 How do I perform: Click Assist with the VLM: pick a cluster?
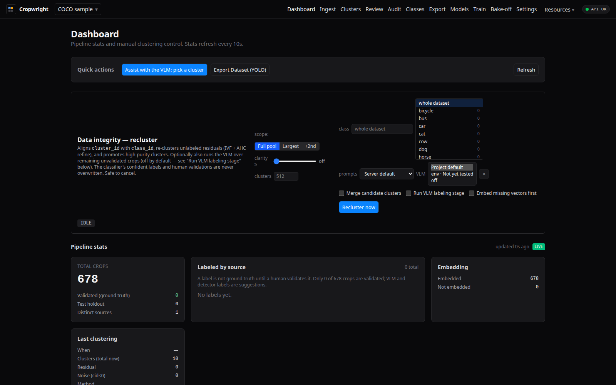tap(164, 70)
